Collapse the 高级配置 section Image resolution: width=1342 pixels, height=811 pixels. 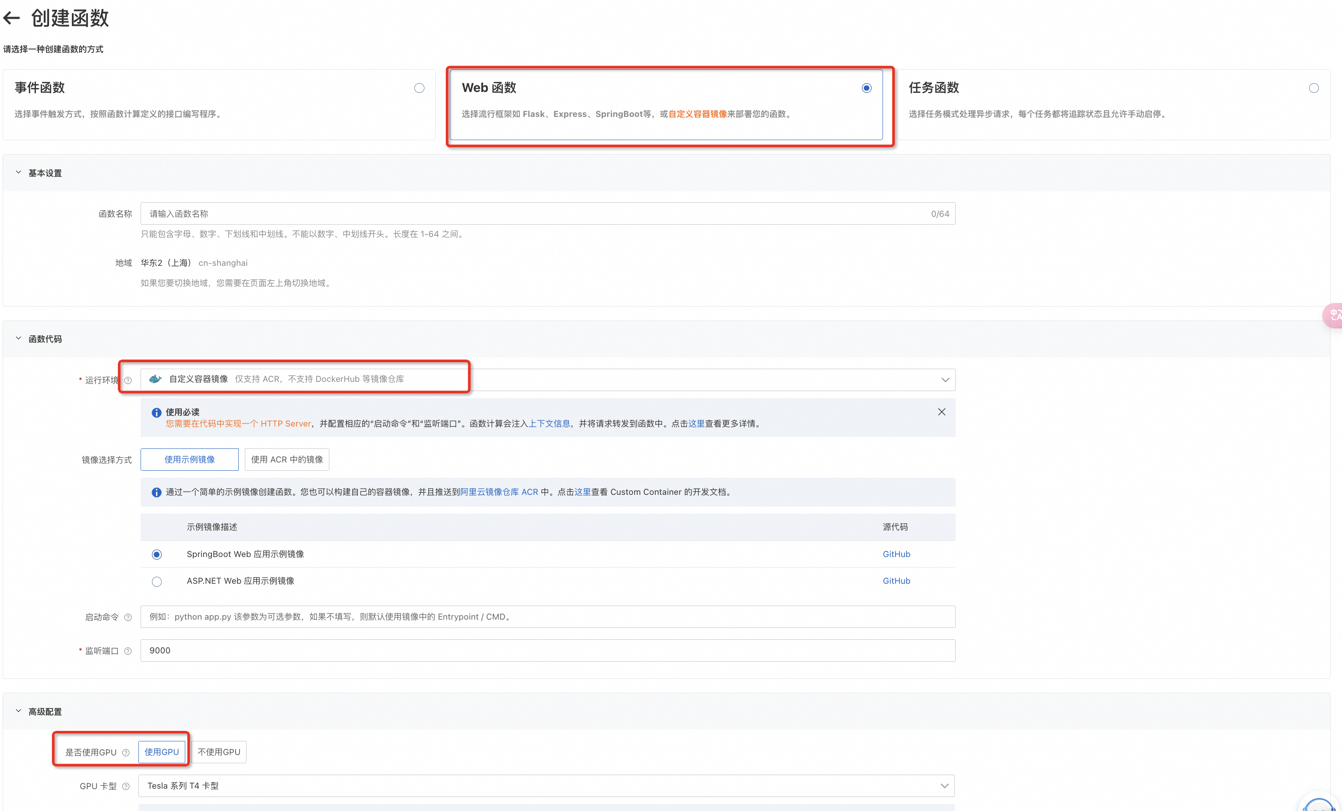[18, 711]
